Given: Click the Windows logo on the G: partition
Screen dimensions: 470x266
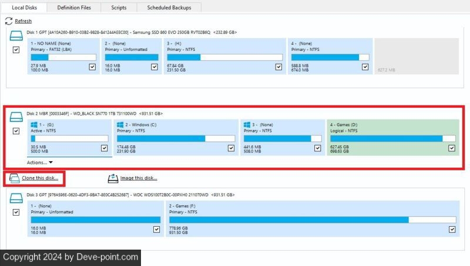Looking at the screenshot, I should tap(33, 125).
